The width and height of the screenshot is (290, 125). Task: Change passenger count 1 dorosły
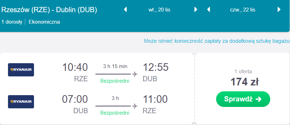[12, 22]
